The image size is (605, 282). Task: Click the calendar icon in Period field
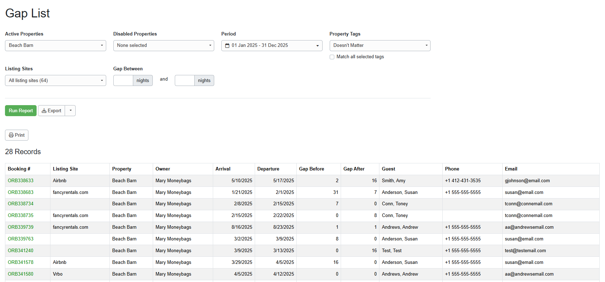(227, 45)
